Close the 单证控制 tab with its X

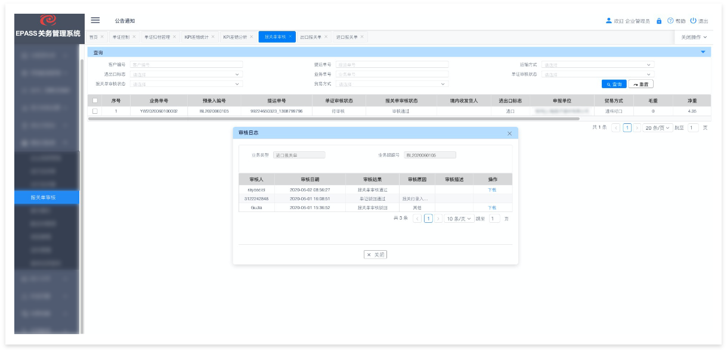[134, 36]
